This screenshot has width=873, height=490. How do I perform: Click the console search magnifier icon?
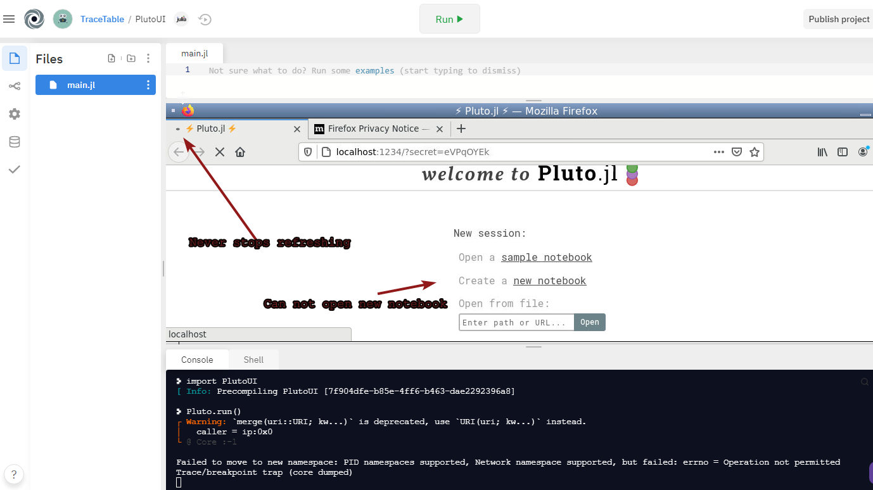pyautogui.click(x=864, y=382)
